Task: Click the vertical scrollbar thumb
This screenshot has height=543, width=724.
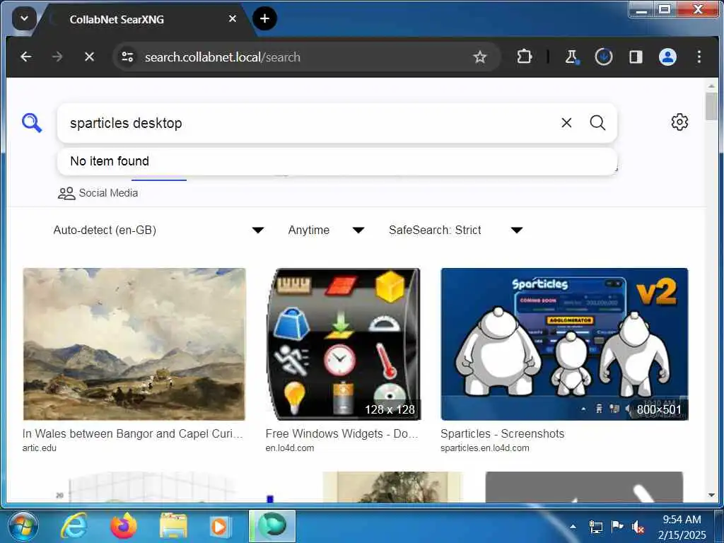Action: 711,106
